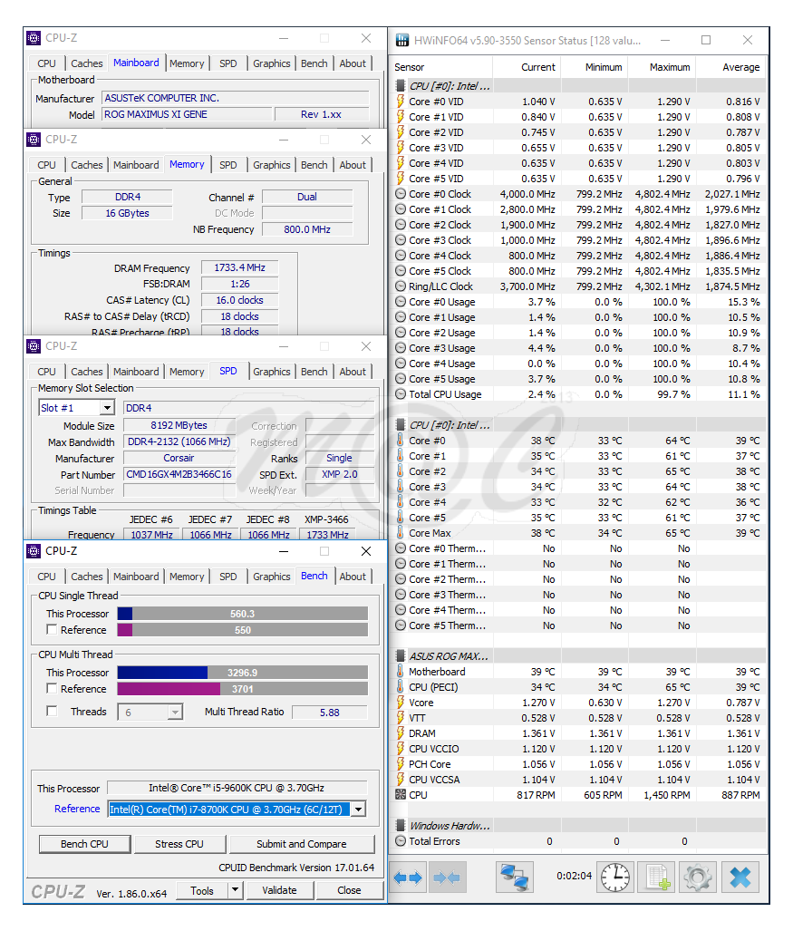Image resolution: width=793 pixels, height=931 pixels.
Task: Click the Core #0 Clock circle icon
Action: (x=401, y=194)
